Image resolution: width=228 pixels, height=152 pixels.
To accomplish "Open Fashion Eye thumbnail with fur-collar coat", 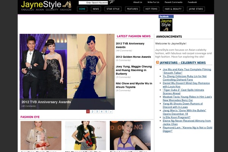I will pos(85,135).
